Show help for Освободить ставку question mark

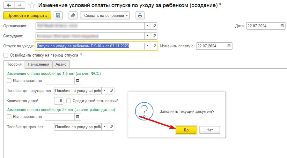[x=81, y=55]
